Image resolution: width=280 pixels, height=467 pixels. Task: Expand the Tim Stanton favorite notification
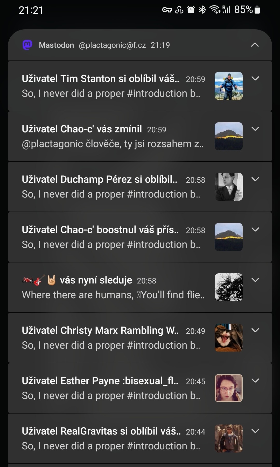(x=255, y=78)
